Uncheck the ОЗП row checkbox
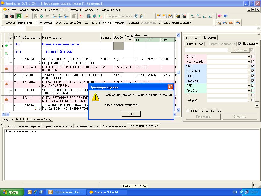The width and height of the screenshot is (261, 196). pyautogui.click(x=253, y=86)
